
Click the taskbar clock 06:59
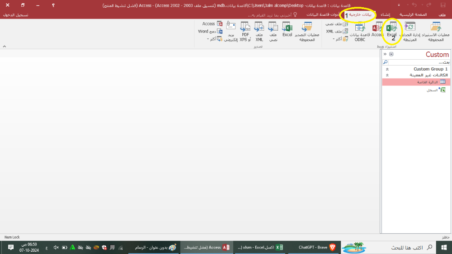29,247
